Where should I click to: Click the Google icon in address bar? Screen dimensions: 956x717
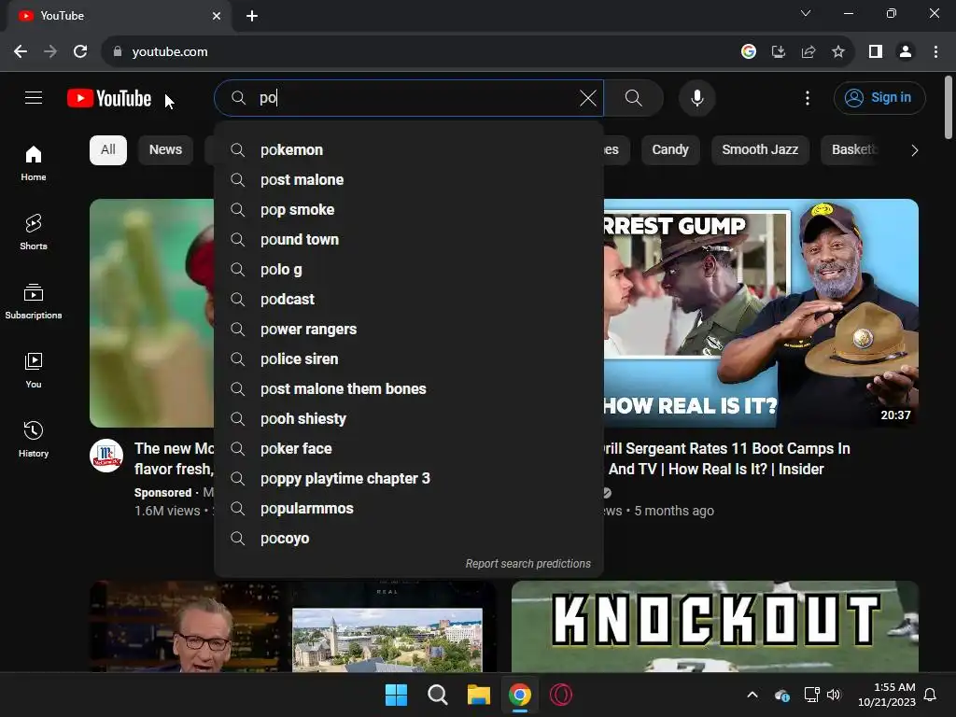[749, 52]
